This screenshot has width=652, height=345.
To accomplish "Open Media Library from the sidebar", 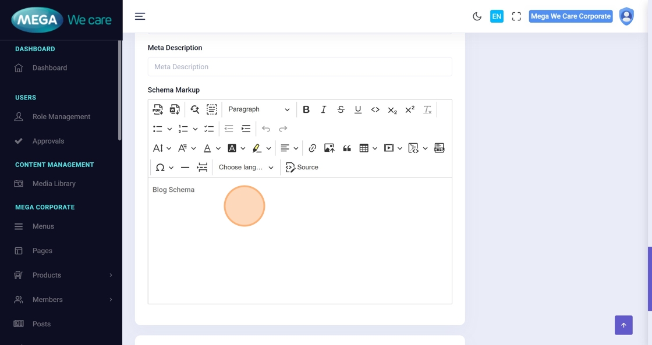I will coord(54,184).
